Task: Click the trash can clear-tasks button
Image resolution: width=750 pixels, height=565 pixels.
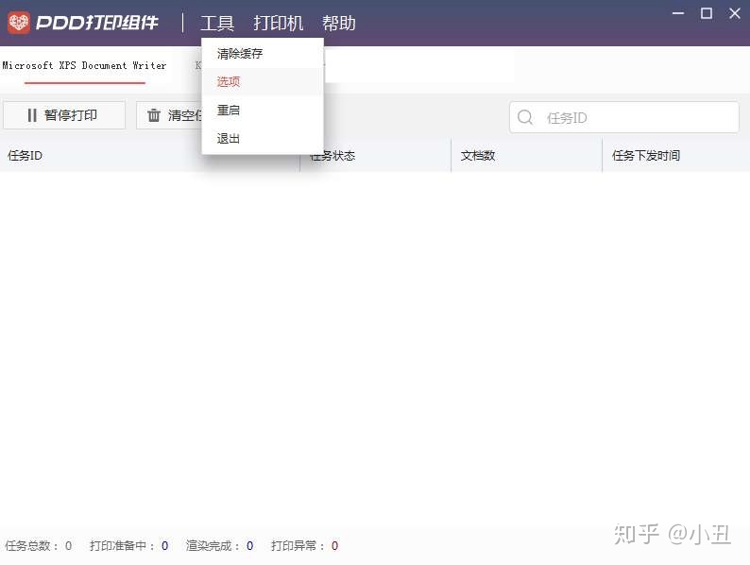Action: [x=169, y=115]
